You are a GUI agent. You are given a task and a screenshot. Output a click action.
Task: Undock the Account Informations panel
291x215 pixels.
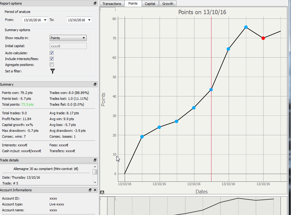click(90, 190)
